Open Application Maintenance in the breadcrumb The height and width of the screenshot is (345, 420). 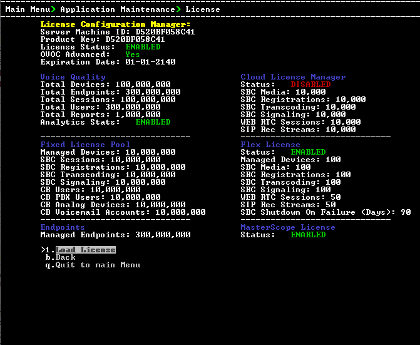coord(118,9)
